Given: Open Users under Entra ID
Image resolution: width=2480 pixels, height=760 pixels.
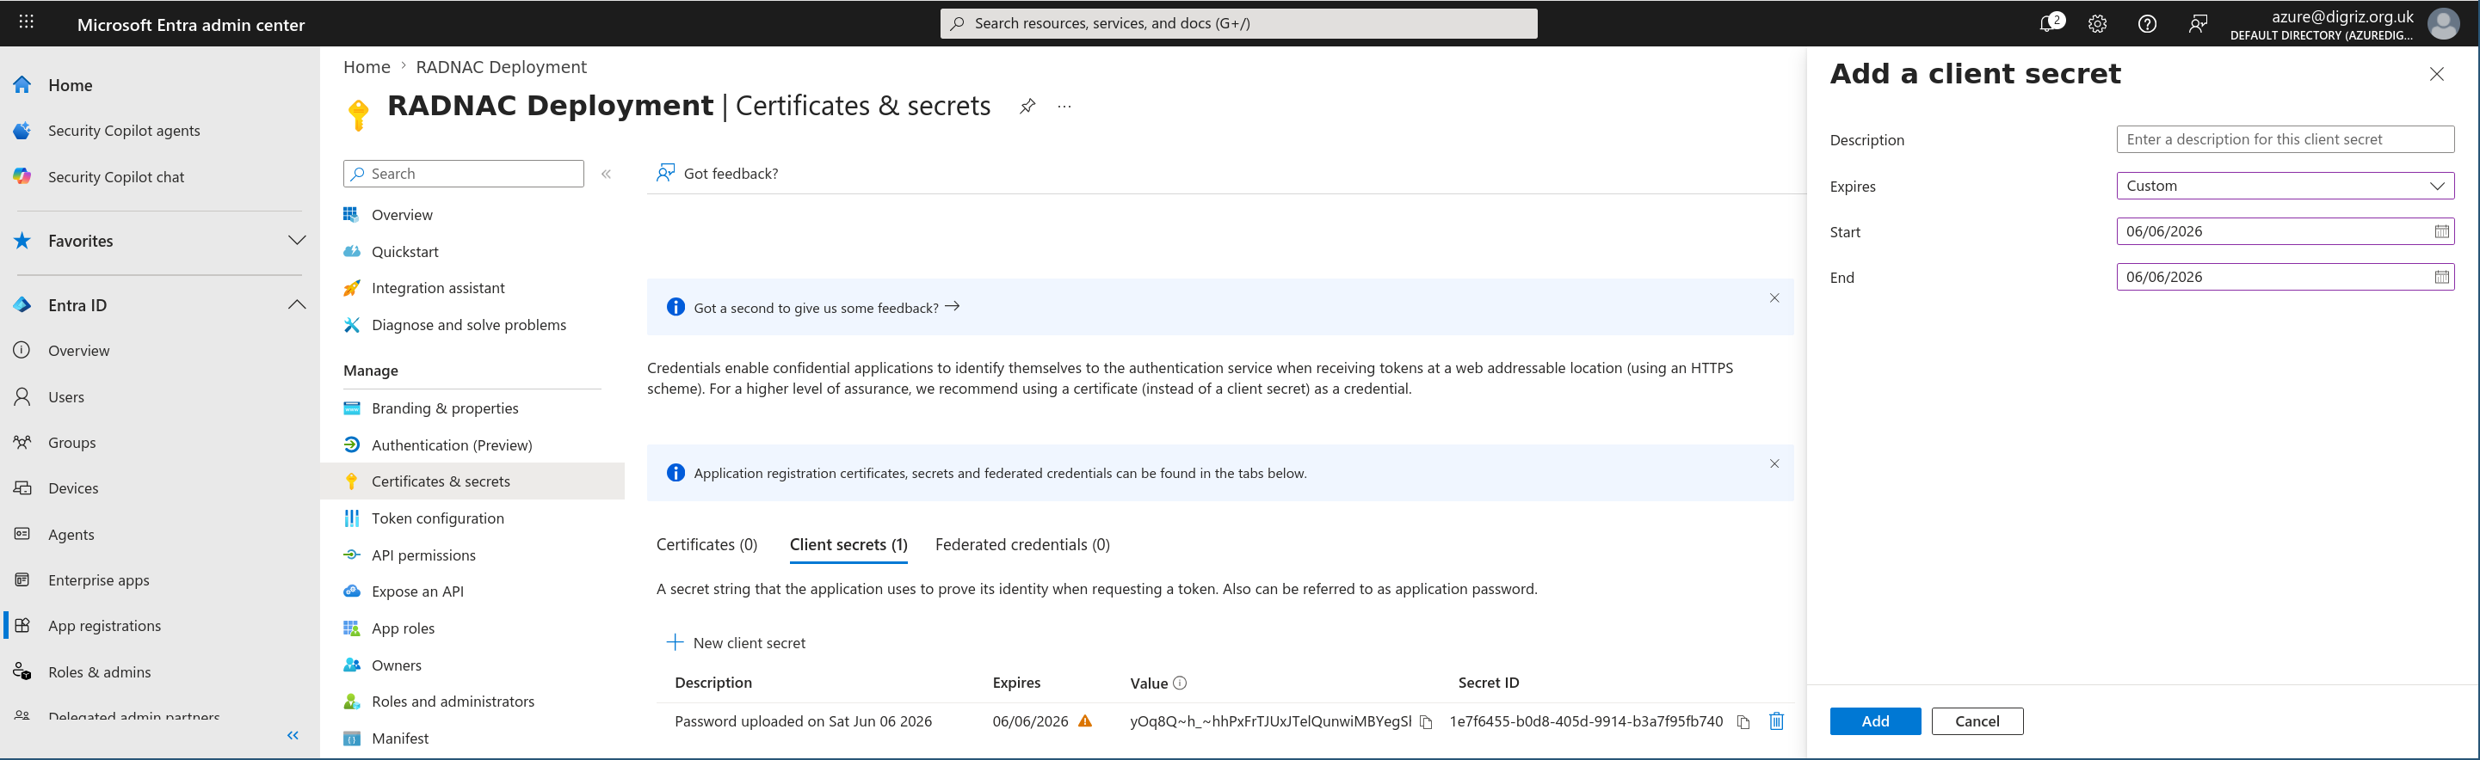Looking at the screenshot, I should 65,396.
